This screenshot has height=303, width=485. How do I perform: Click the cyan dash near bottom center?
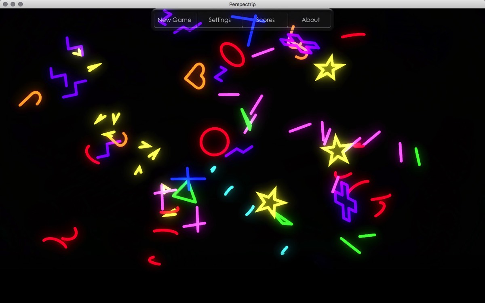pos(285,250)
